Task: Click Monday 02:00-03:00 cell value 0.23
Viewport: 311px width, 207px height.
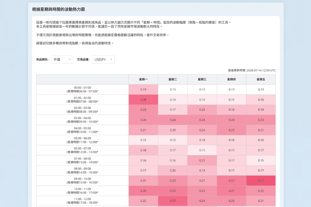Action: [143, 110]
